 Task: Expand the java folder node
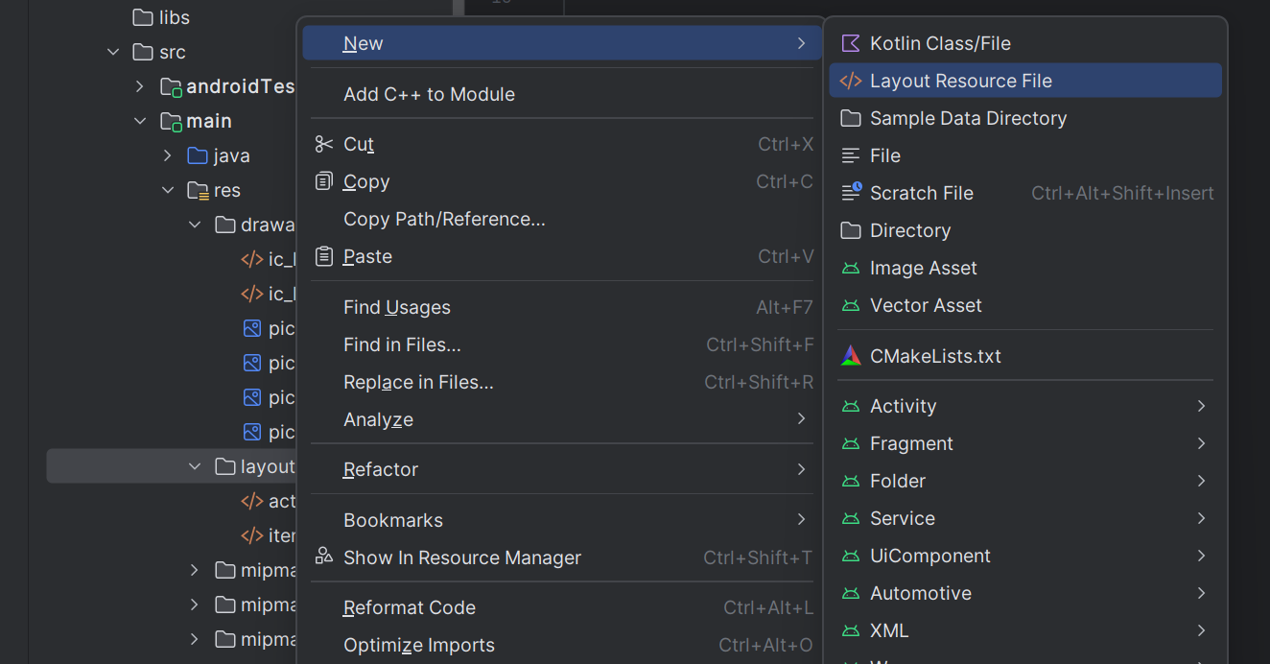[168, 155]
